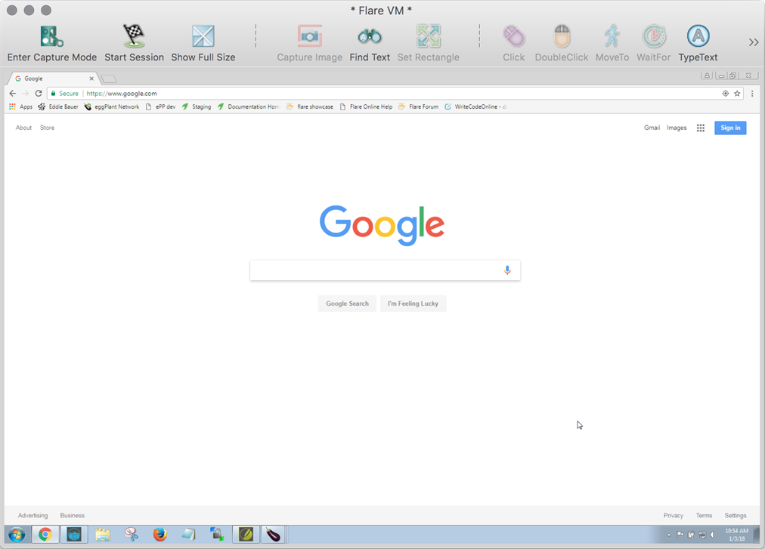Click Enter Capture Mode toolbar icon
This screenshot has width=765, height=549.
coord(51,36)
